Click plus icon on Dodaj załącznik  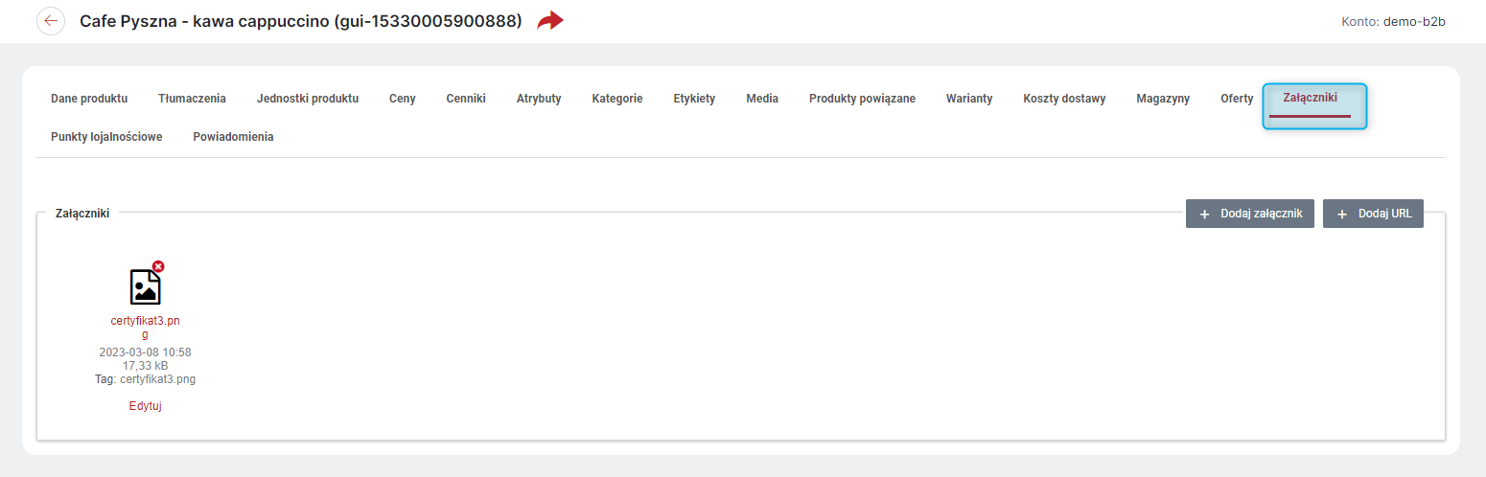click(x=1204, y=214)
